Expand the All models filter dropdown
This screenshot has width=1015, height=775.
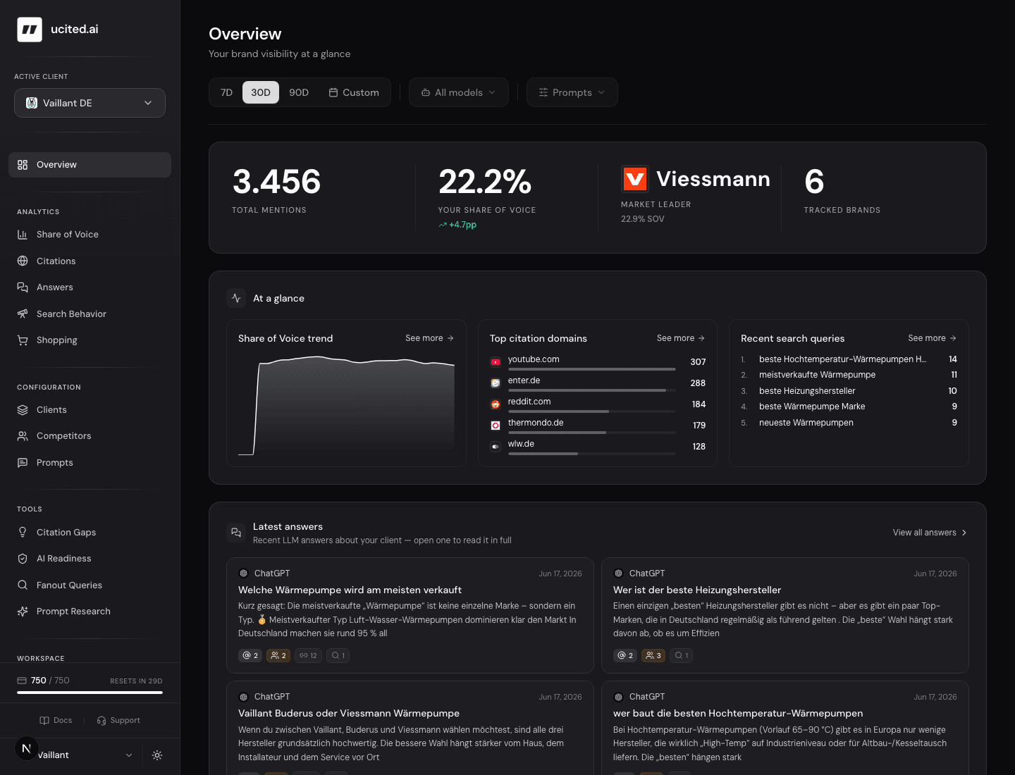[459, 92]
